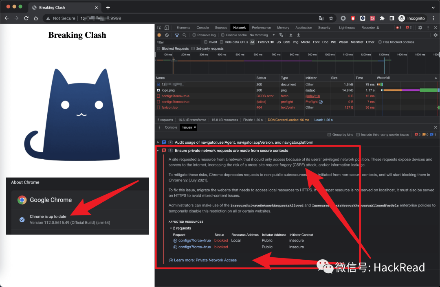Image resolution: width=440 pixels, height=287 pixels.
Task: Export HAR with the download arrow
Action: (x=298, y=35)
